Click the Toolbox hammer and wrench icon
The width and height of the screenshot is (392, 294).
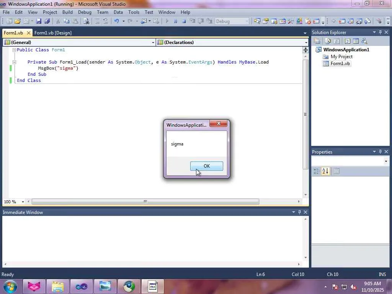(x=291, y=21)
